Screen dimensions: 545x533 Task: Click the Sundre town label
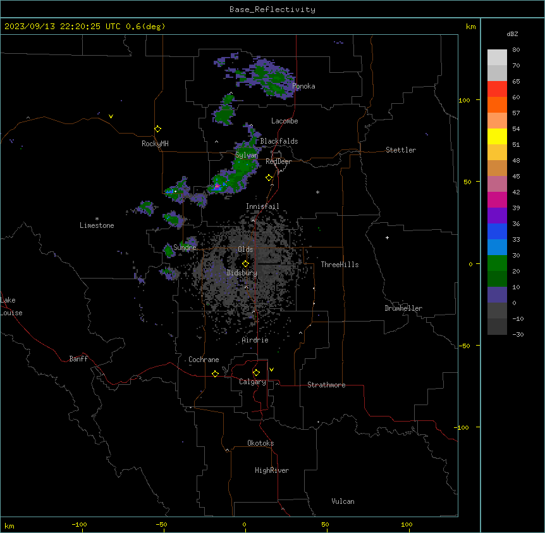(185, 248)
